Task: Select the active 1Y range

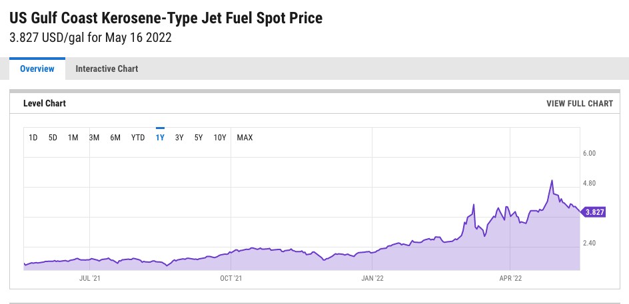Action: pyautogui.click(x=160, y=138)
